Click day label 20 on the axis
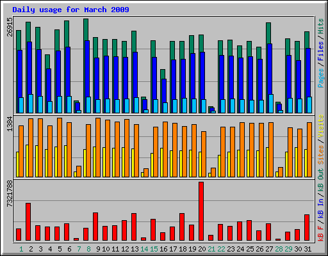The image size is (328, 256). pos(202,249)
